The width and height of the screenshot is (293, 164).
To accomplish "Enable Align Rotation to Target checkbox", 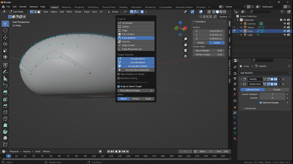I will pyautogui.click(x=118, y=74).
